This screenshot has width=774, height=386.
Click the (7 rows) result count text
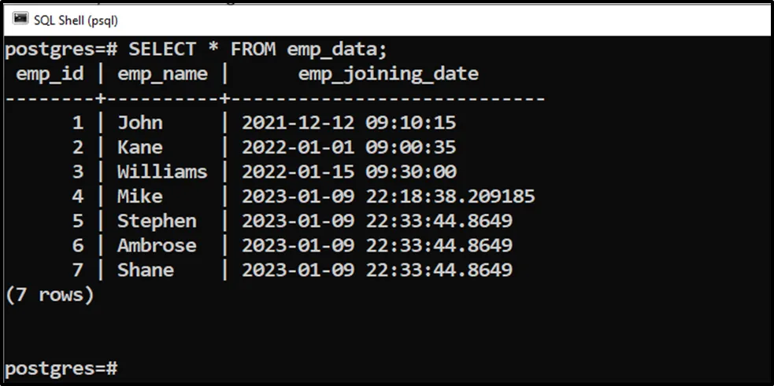coord(50,295)
